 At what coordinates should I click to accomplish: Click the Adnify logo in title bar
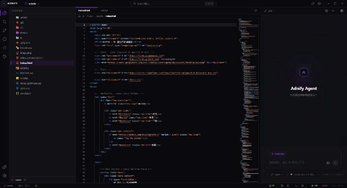coord(4,3)
